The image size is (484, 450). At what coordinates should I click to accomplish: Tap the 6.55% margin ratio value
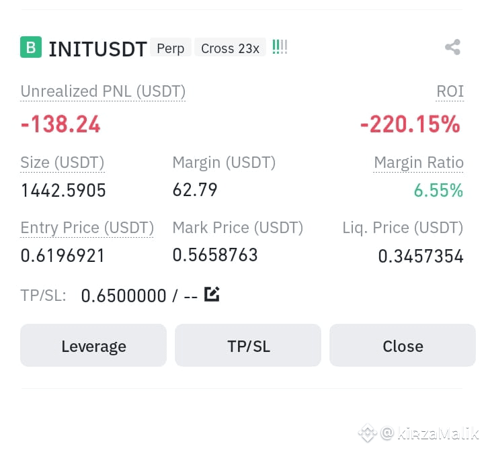pyautogui.click(x=438, y=190)
